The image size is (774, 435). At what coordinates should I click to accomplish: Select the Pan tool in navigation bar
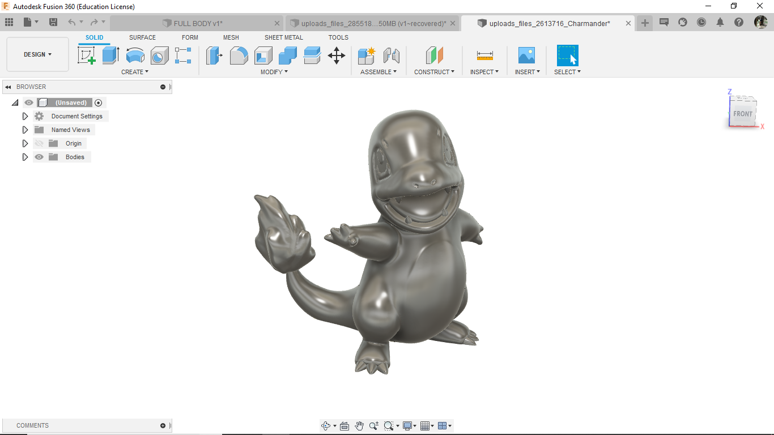click(359, 425)
